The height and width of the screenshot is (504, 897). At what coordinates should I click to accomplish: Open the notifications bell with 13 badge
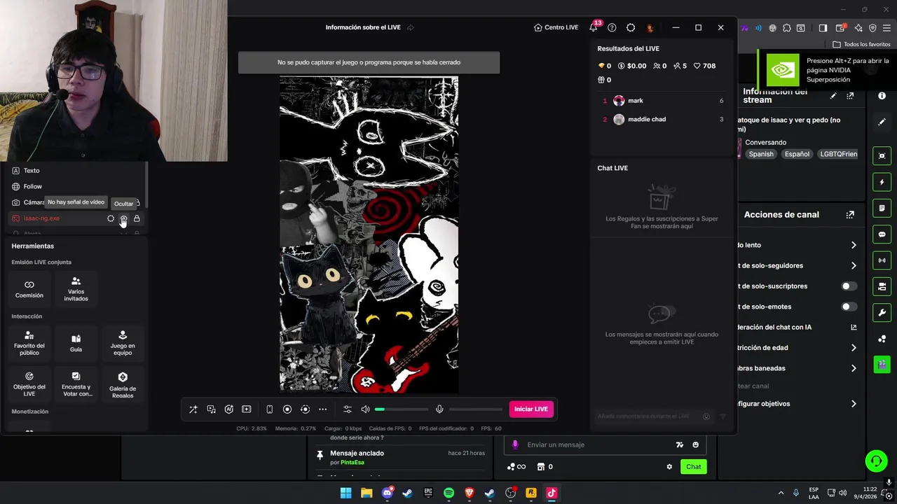click(594, 27)
